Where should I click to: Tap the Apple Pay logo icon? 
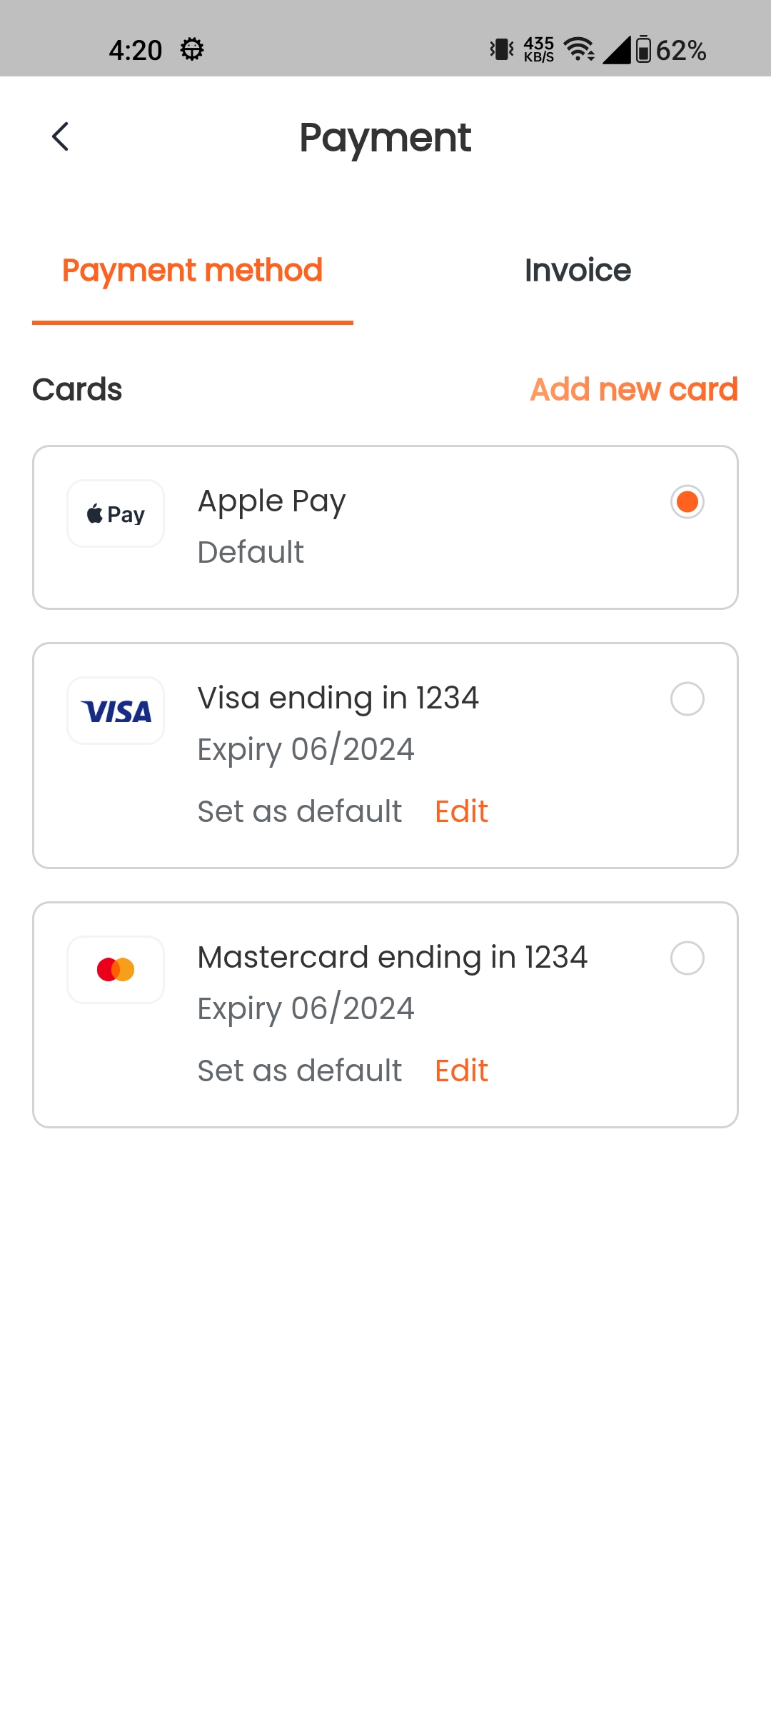116,513
